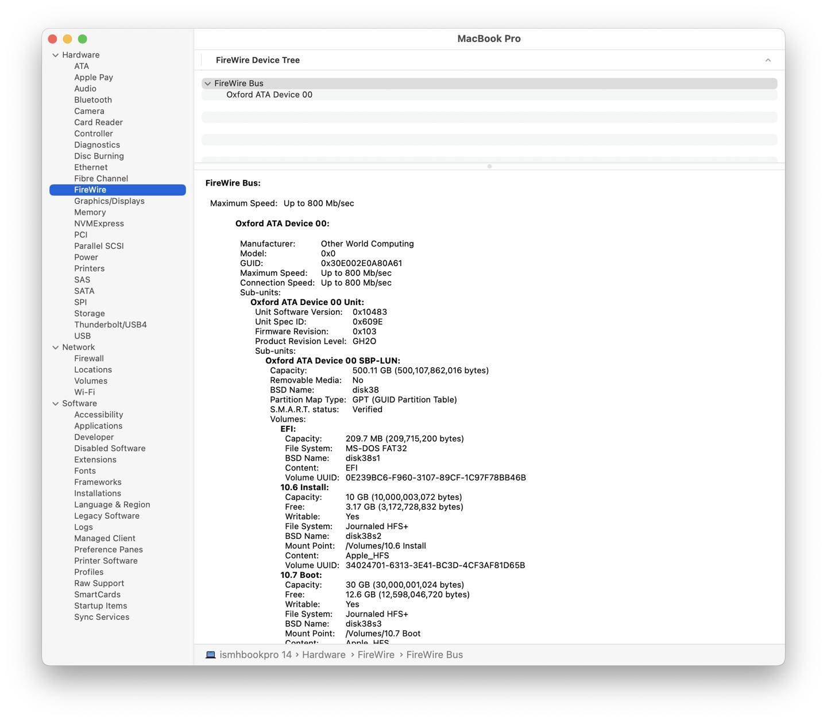Open the Controller entry
Screen dimensions: 827x721
pyautogui.click(x=94, y=134)
